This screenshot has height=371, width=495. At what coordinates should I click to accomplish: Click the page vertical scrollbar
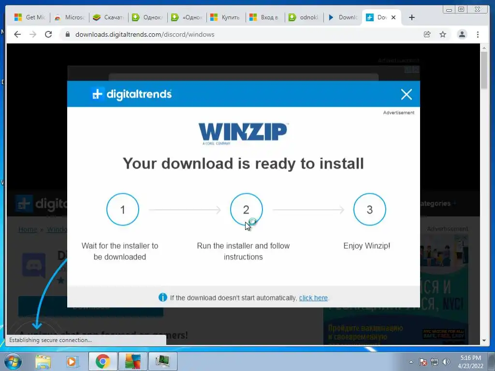point(484,70)
